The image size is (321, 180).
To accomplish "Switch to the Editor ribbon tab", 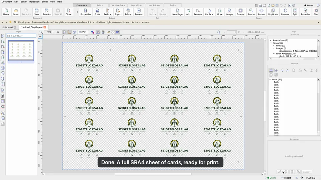I will pos(100,5).
